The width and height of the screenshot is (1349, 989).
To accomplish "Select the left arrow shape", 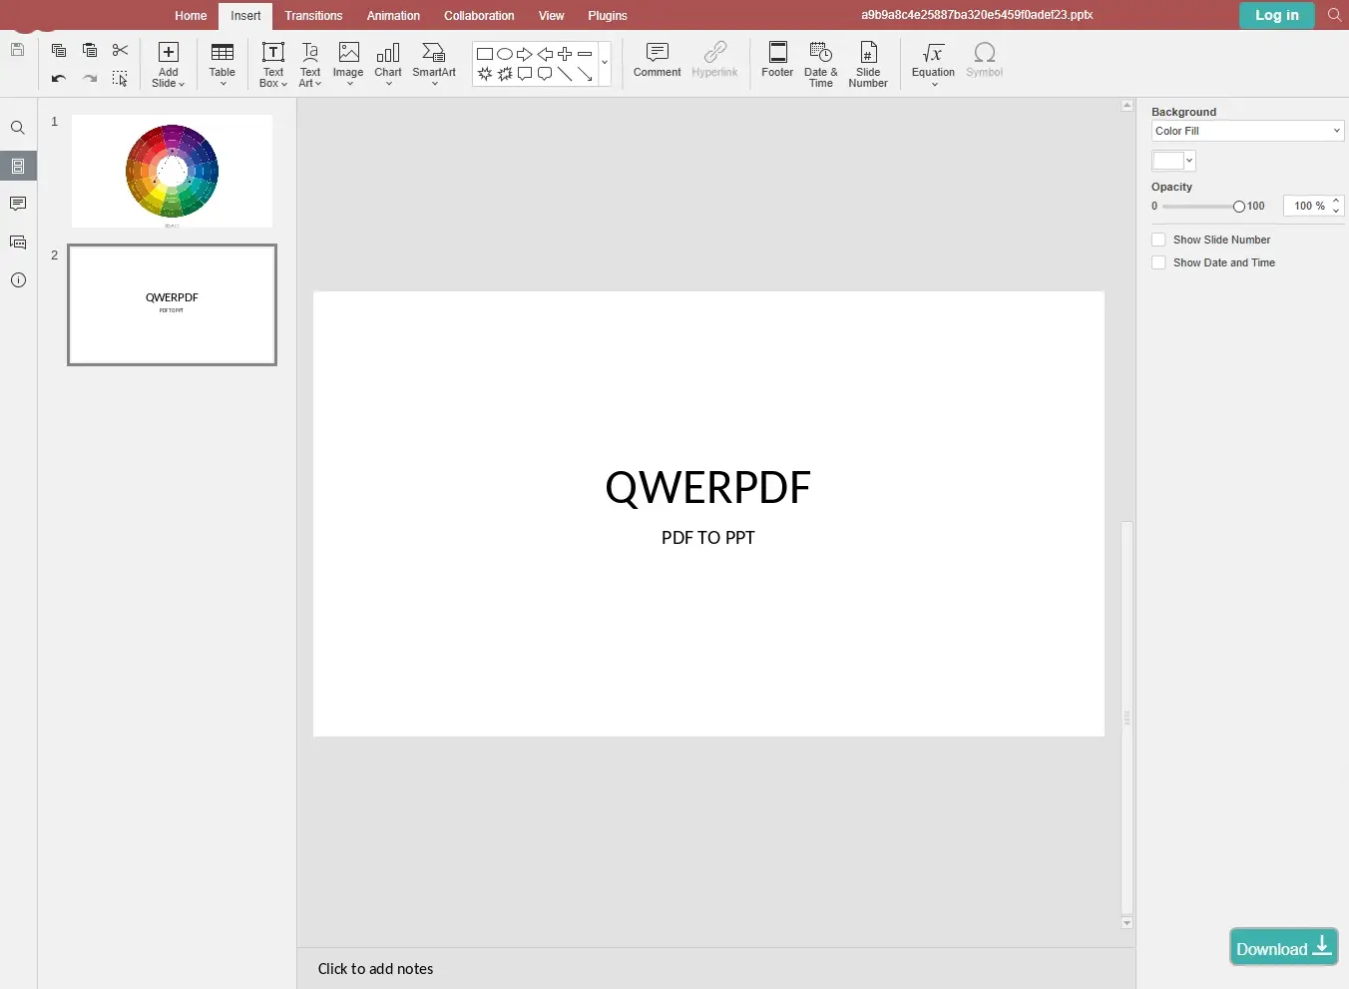I will point(545,54).
